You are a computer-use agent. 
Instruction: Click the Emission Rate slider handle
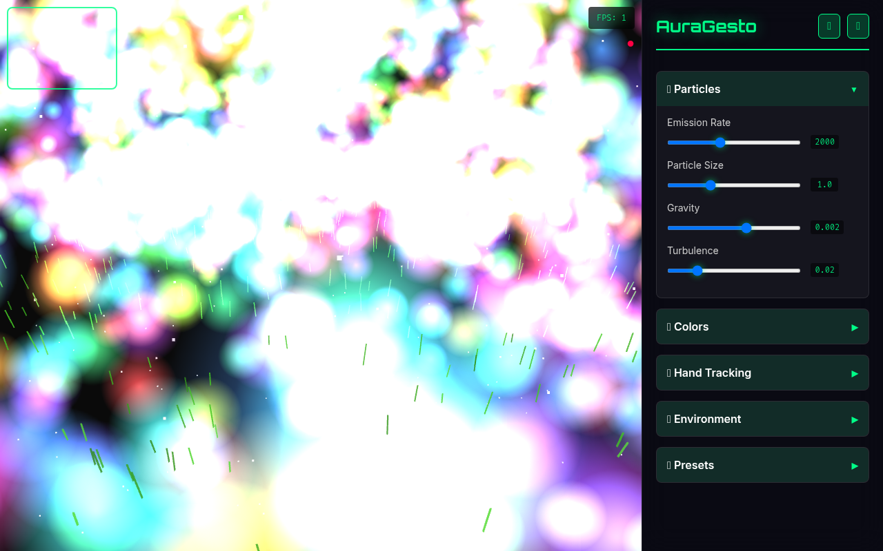tap(720, 143)
